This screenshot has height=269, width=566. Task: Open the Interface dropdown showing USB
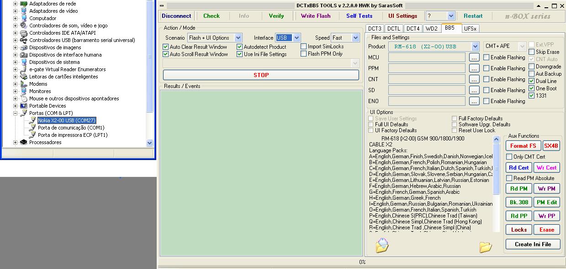tap(296, 38)
